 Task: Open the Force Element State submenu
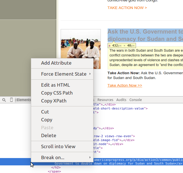(62, 74)
